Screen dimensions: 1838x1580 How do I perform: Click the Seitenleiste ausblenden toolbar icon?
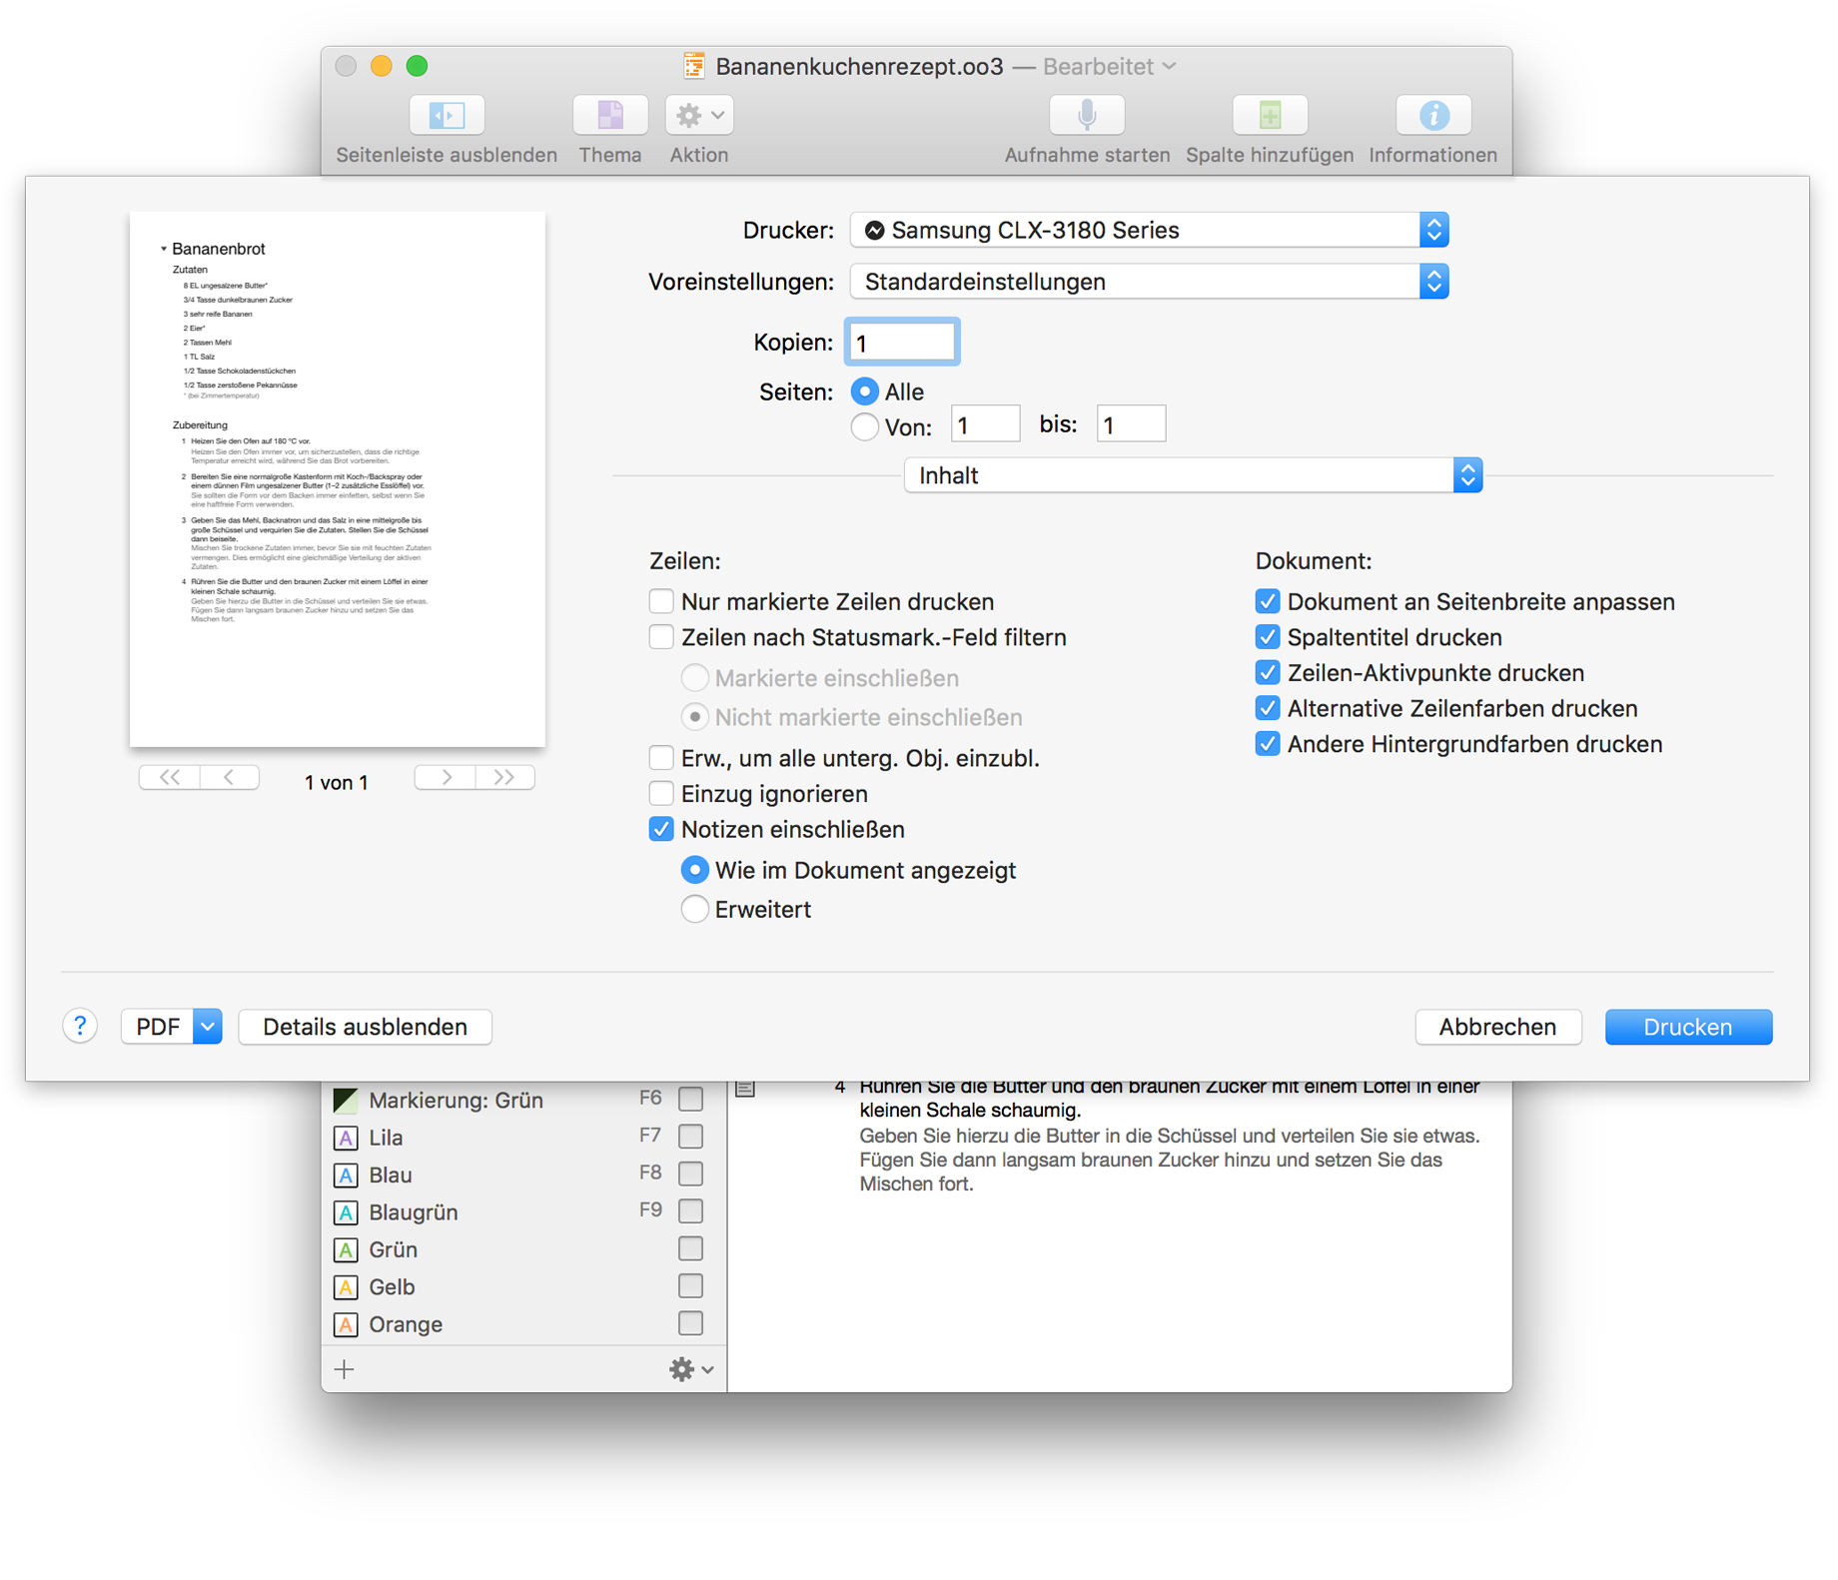(x=447, y=116)
